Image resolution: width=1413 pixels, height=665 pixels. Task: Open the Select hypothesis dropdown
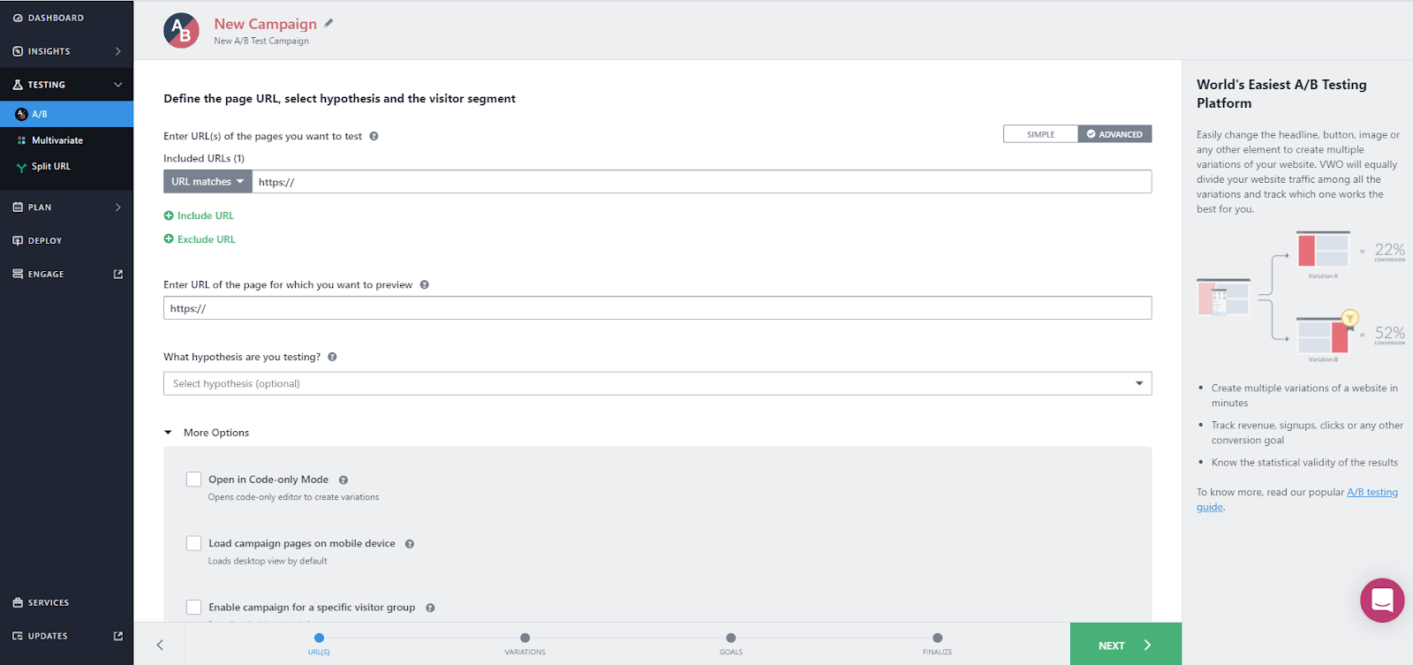(x=657, y=383)
